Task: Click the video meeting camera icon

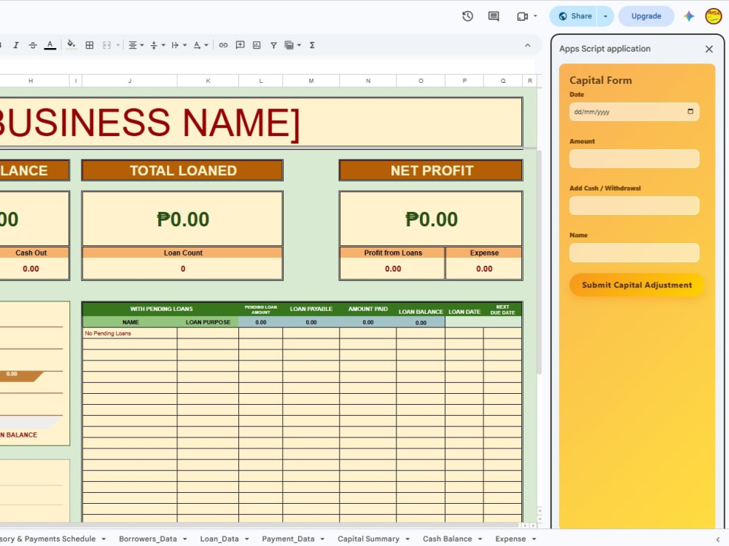Action: click(x=523, y=16)
